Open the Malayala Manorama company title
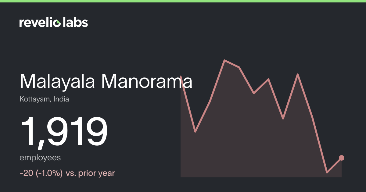Image resolution: width=366 pixels, height=192 pixels. point(106,82)
